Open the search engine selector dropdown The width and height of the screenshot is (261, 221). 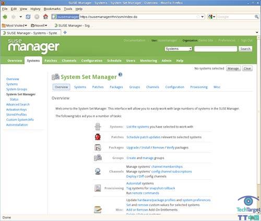tap(212, 17)
